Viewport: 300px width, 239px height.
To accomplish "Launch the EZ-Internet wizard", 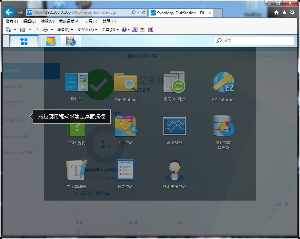I will click(223, 82).
